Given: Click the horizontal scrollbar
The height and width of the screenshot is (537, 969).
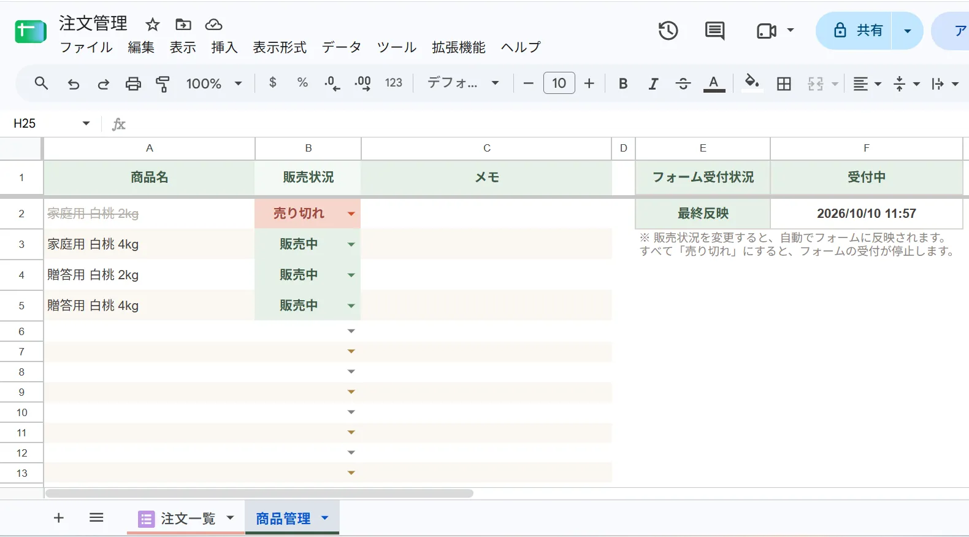Looking at the screenshot, I should tap(259, 493).
